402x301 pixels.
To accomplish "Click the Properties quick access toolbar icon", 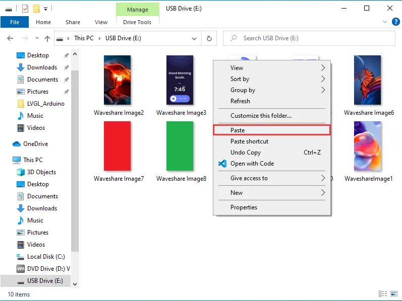I will coord(25,9).
